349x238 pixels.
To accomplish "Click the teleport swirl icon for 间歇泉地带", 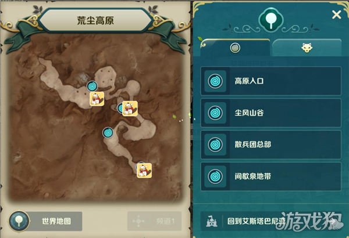I will [x=215, y=176].
